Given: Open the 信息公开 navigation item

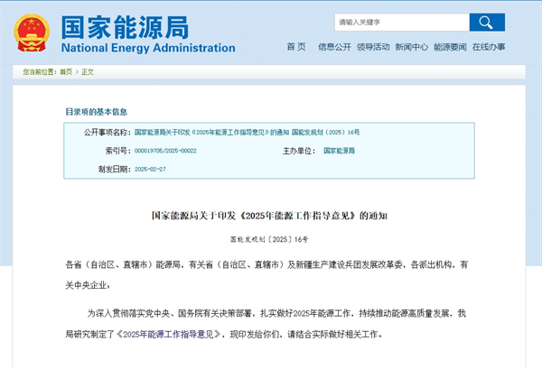Looking at the screenshot, I should click(334, 47).
